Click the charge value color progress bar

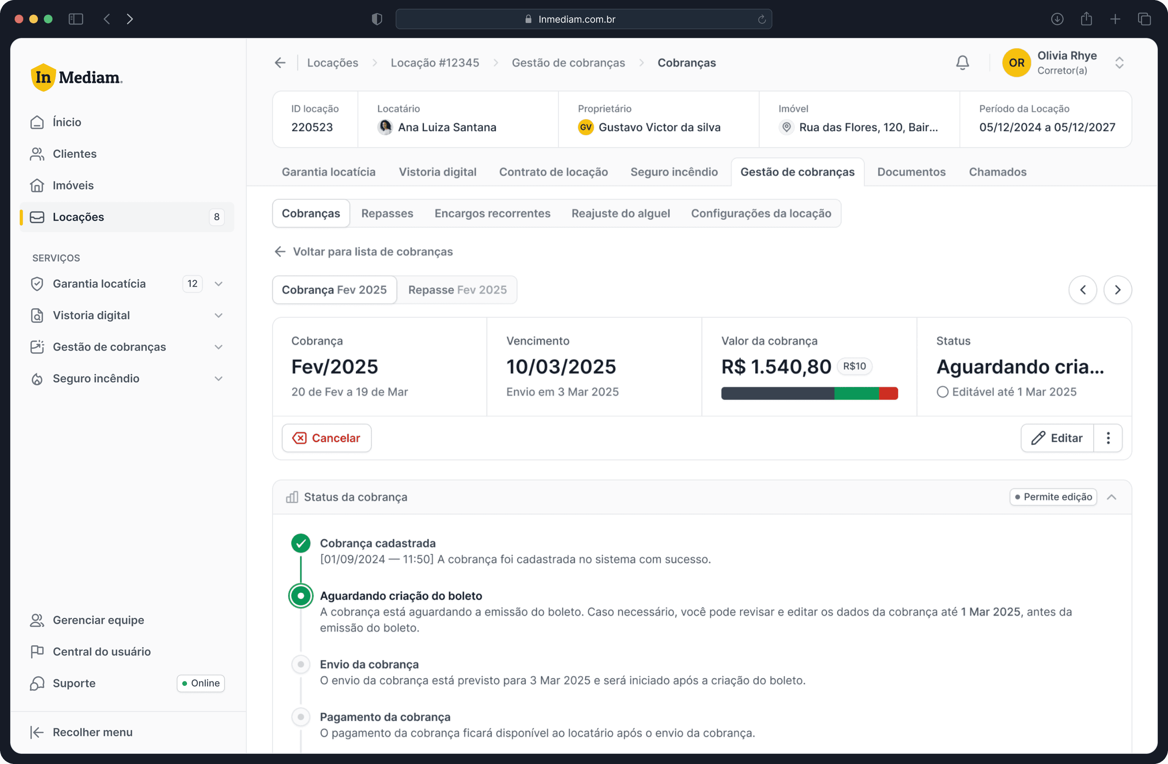(809, 393)
